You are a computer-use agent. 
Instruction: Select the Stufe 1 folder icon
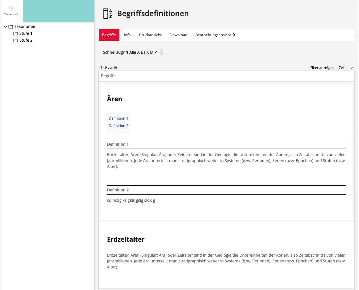click(x=16, y=34)
